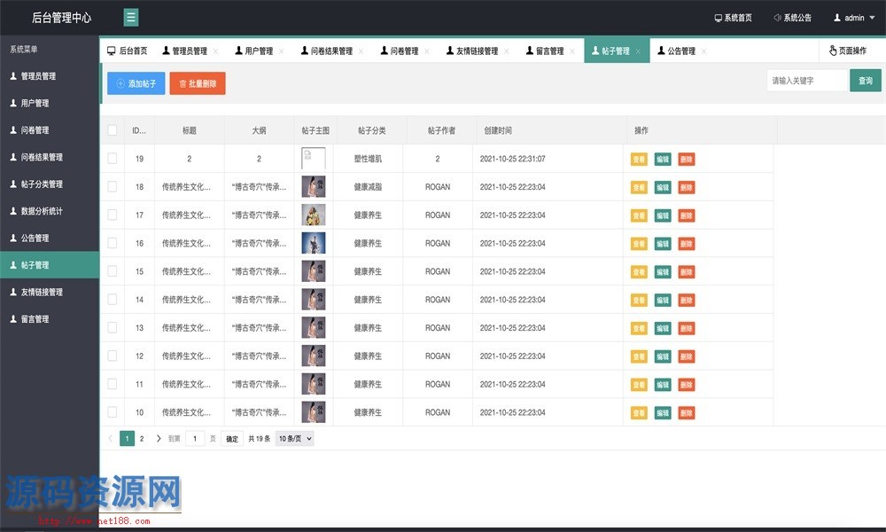Delete the post with ID 10

pyautogui.click(x=687, y=413)
